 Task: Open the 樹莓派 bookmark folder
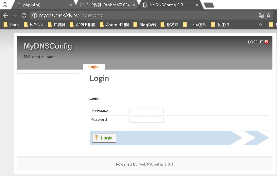169,25
